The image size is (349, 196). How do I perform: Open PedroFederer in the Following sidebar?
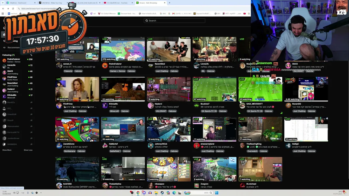tap(17, 60)
